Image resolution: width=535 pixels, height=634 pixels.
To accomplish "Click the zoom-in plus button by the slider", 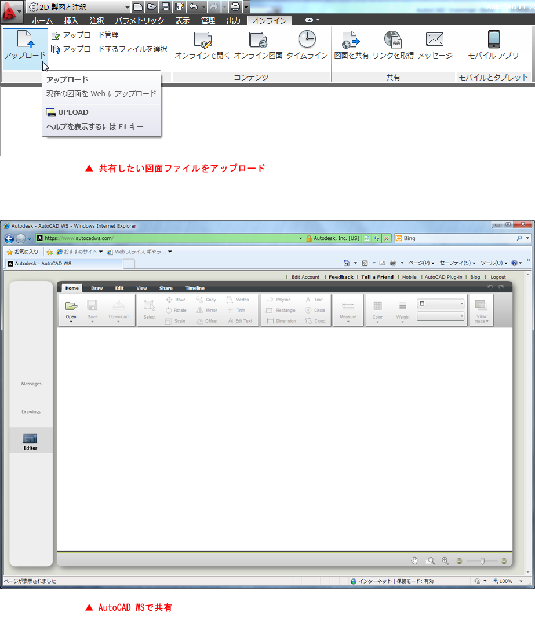I will pos(504,561).
